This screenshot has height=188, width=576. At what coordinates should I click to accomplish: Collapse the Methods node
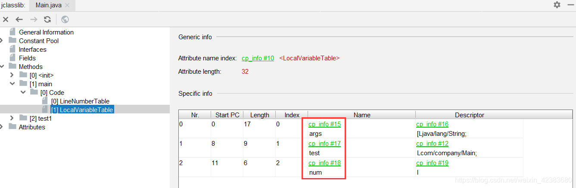point(2,66)
